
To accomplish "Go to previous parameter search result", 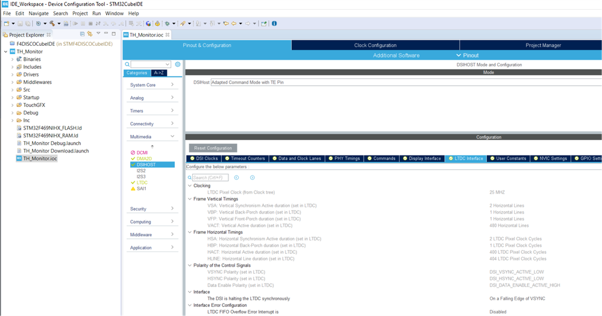I will (236, 178).
